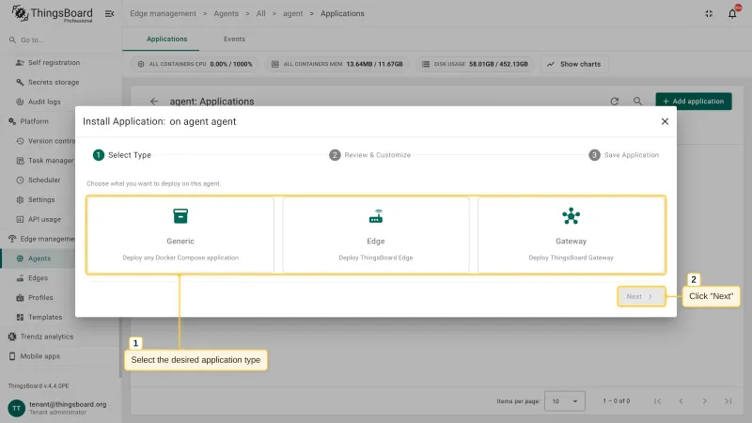
Task: Click the Review & Customize step
Action: 369,155
